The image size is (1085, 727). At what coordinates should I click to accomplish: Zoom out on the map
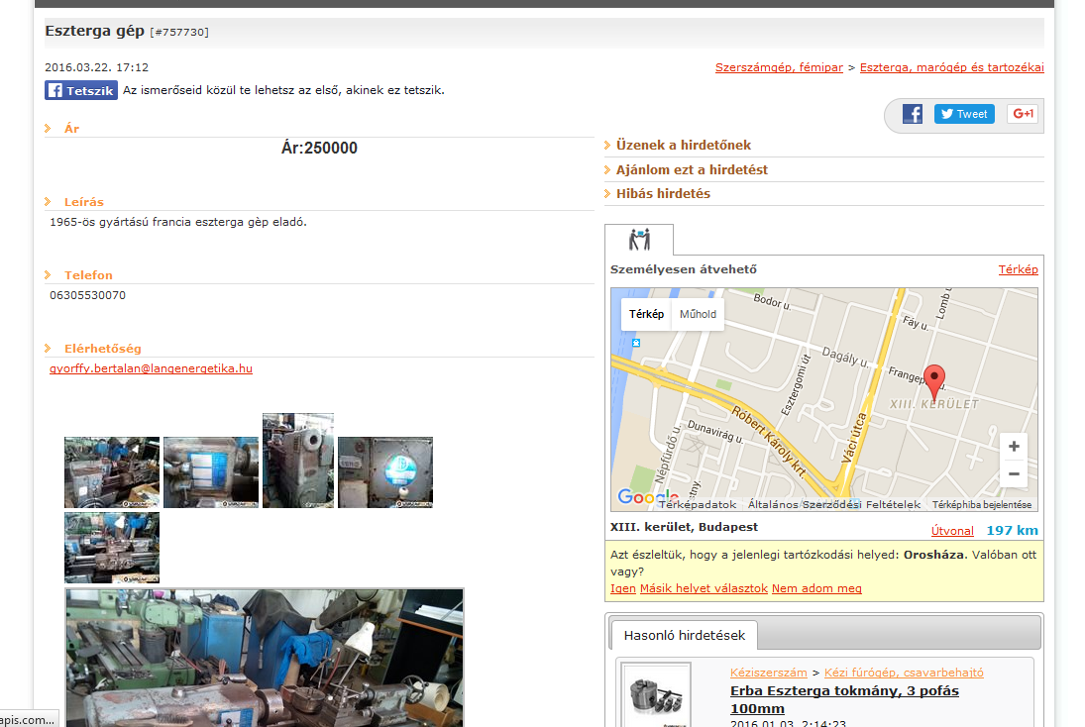pyautogui.click(x=1013, y=473)
